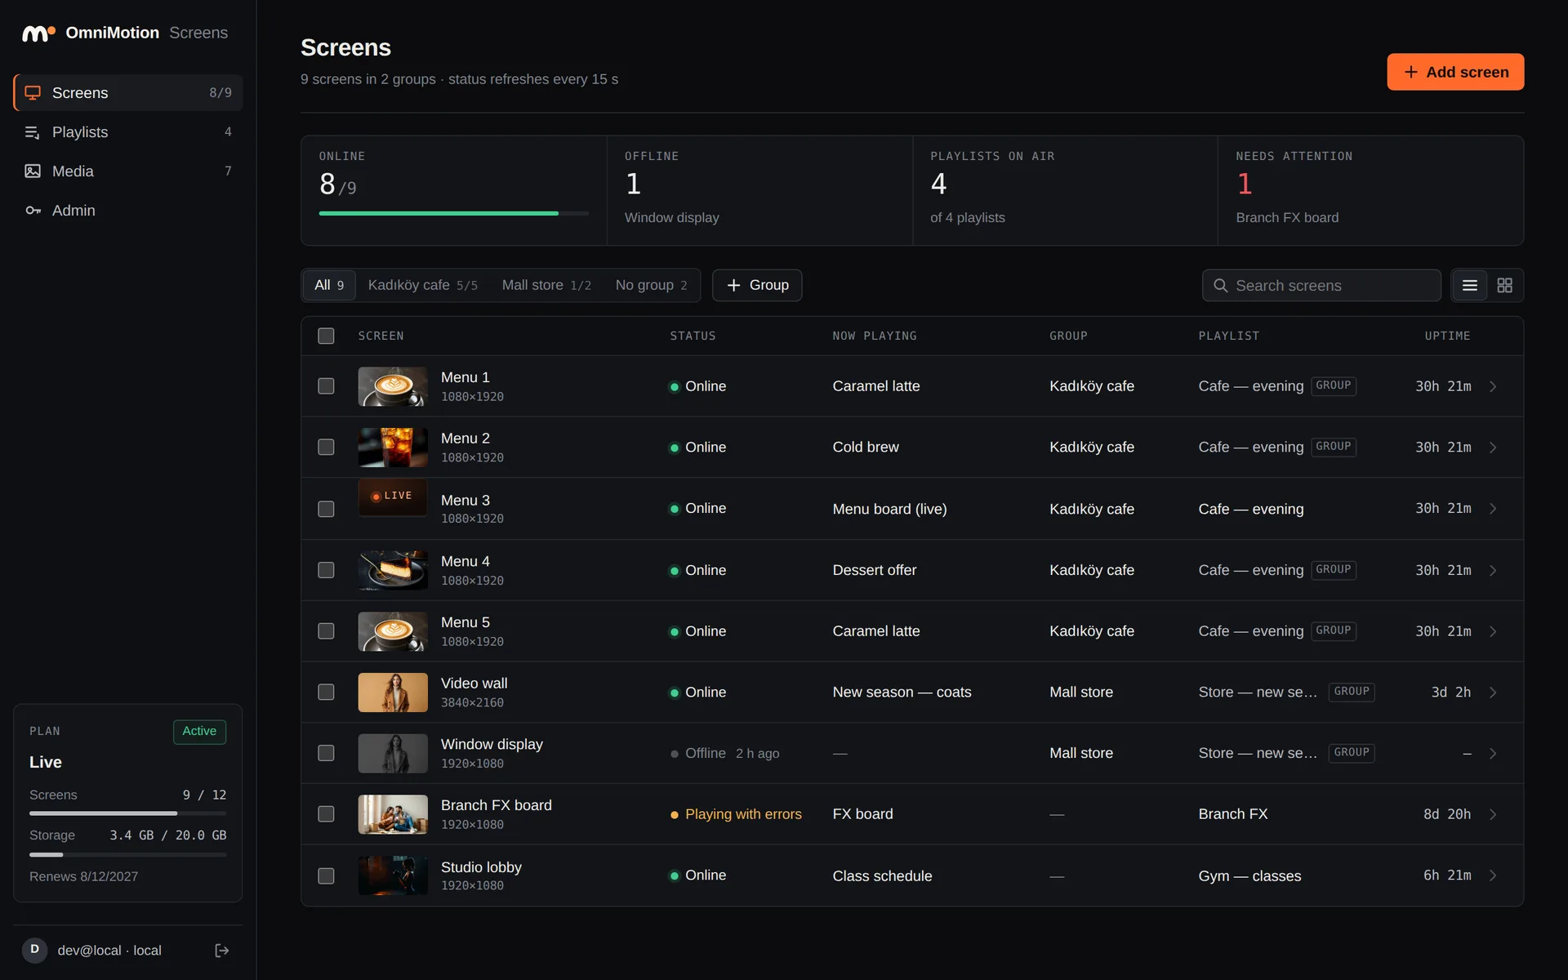This screenshot has width=1568, height=980.
Task: Click the Admin key icon in sidebar
Action: (x=33, y=211)
